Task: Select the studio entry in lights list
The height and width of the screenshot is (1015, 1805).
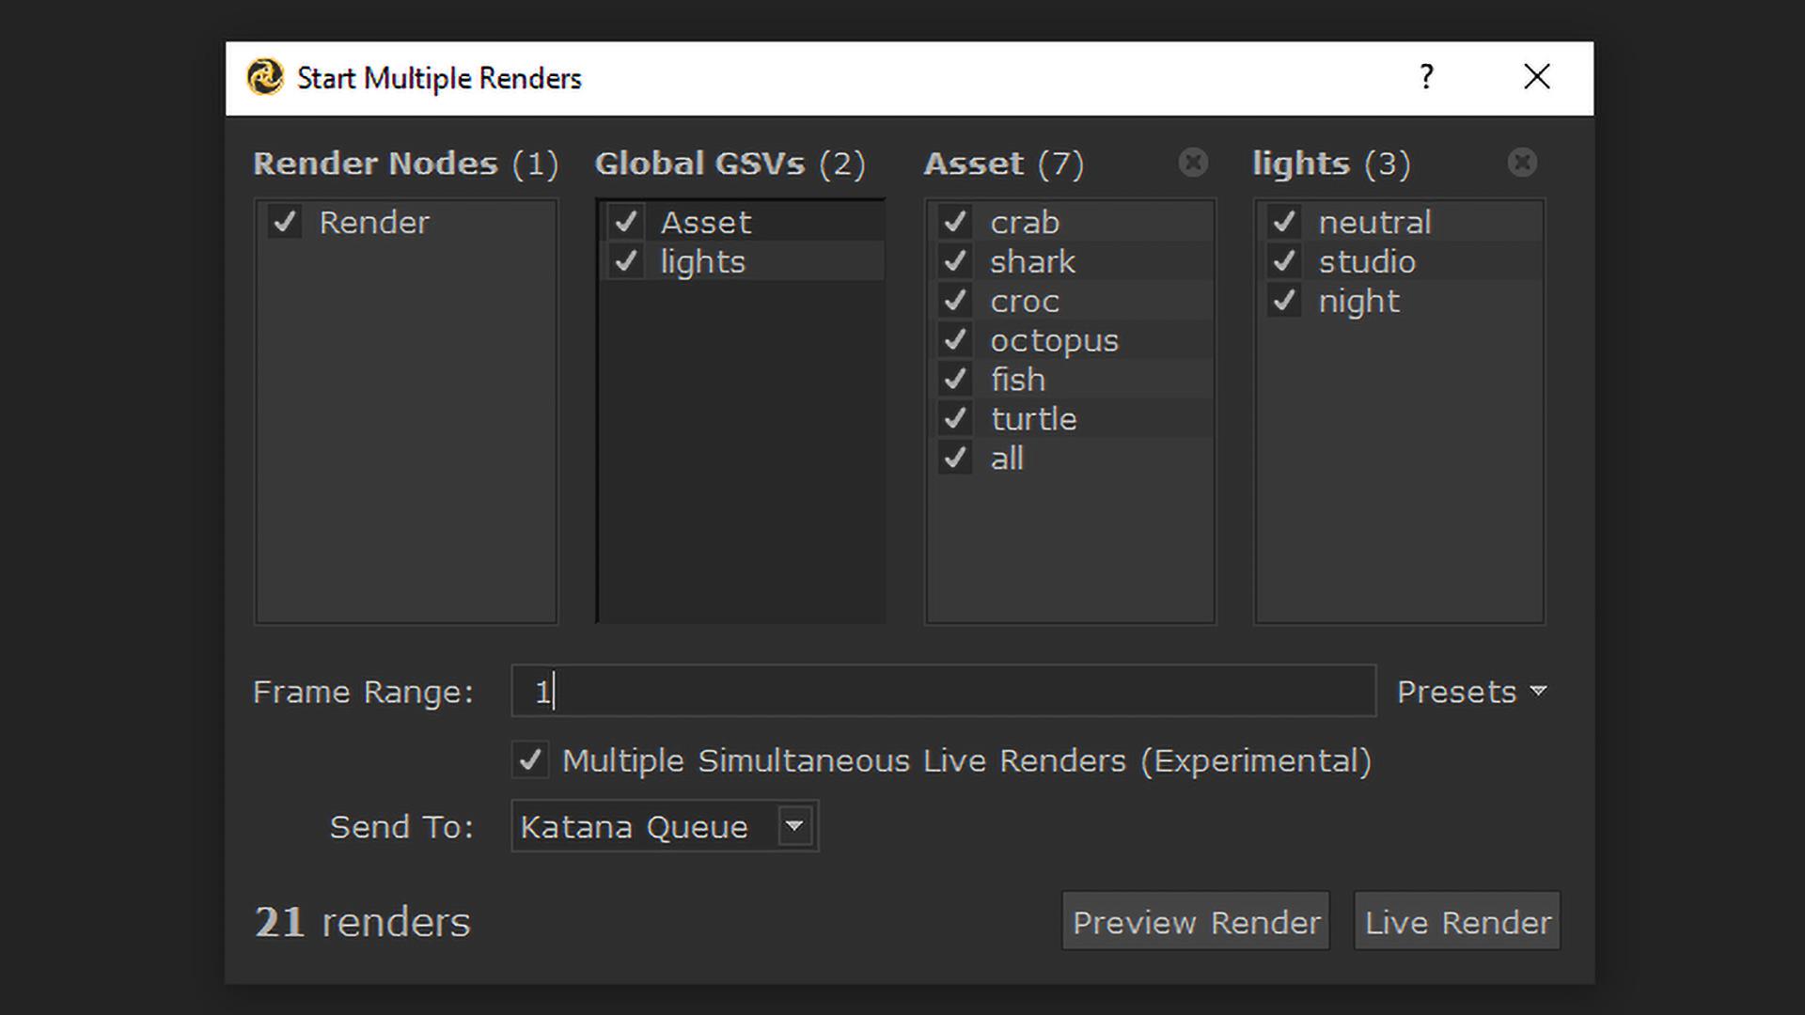Action: click(x=1367, y=262)
